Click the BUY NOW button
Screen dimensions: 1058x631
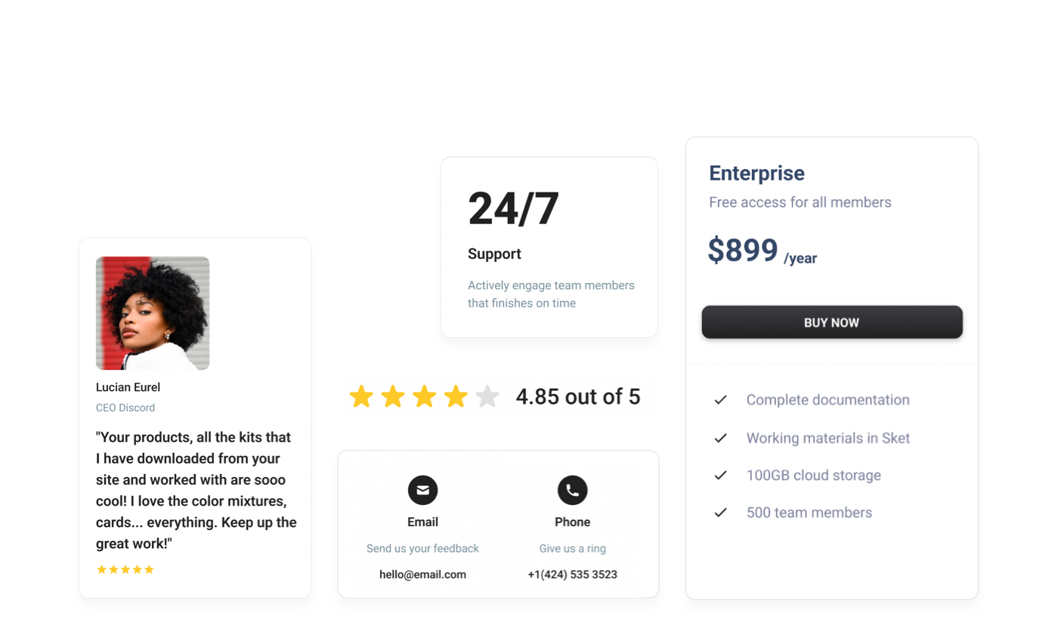click(x=832, y=322)
